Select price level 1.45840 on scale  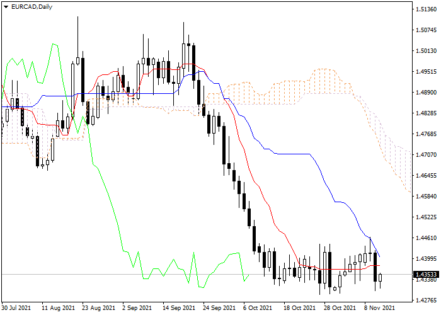point(426,197)
